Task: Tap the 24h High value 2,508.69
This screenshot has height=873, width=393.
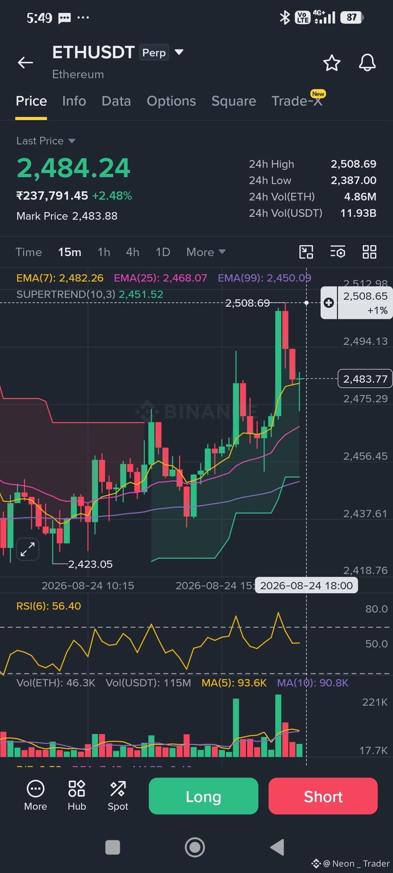Action: pyautogui.click(x=353, y=164)
